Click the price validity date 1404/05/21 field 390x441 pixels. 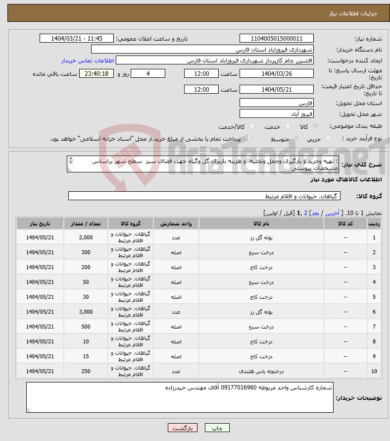277,89
